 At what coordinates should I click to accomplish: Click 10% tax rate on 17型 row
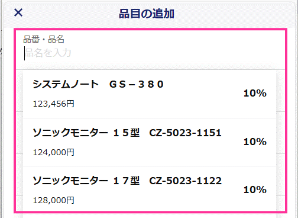click(x=255, y=190)
